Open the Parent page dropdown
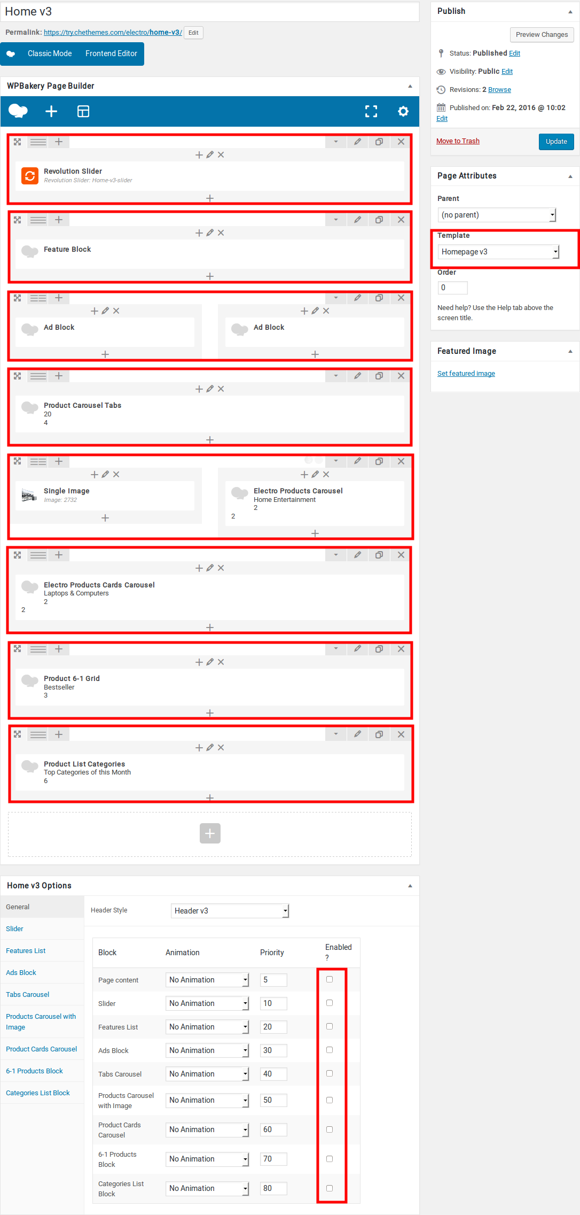The width and height of the screenshot is (580, 1215). pos(497,215)
